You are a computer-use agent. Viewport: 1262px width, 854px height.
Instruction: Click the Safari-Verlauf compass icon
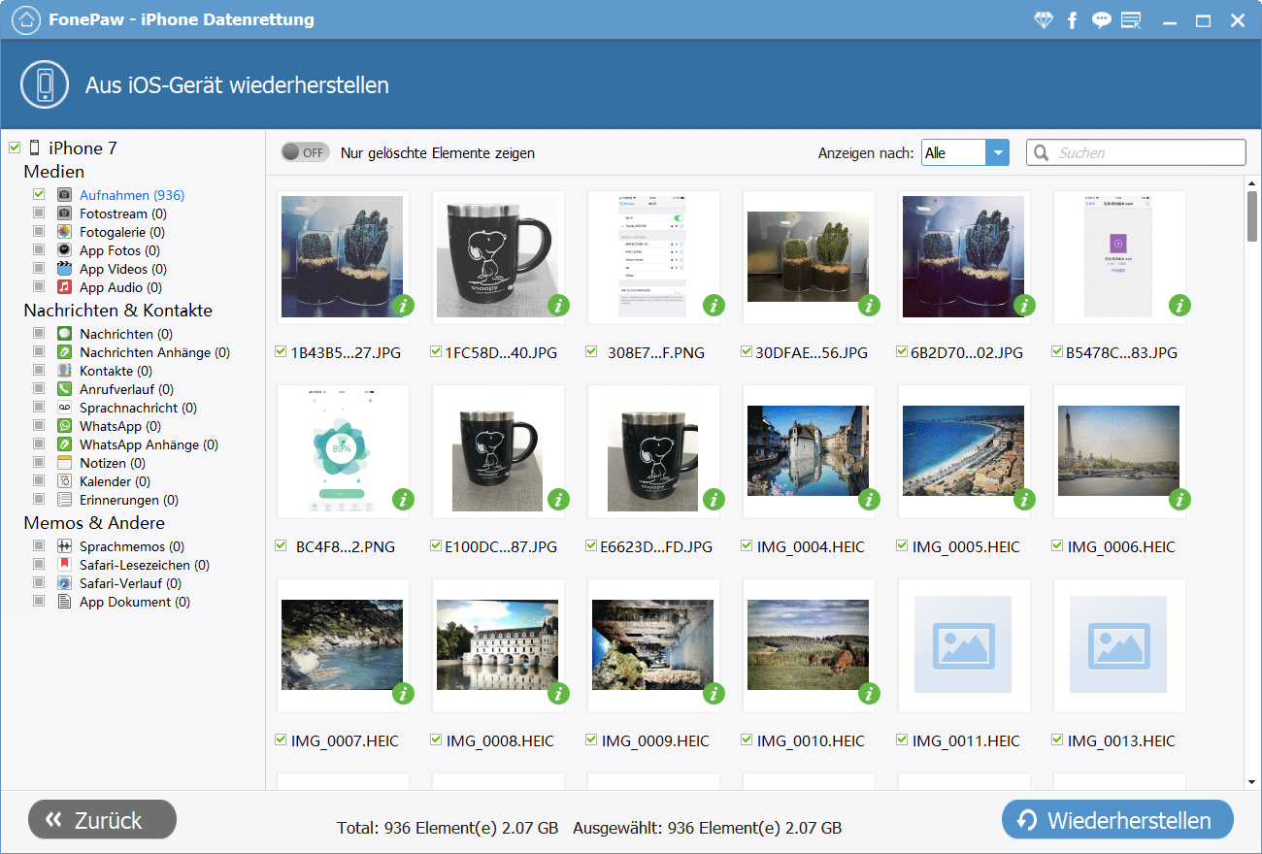64,583
